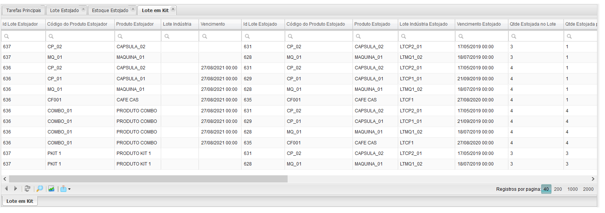Switch to Tarefas Principais tab
The height and width of the screenshot is (213, 605).
23,10
